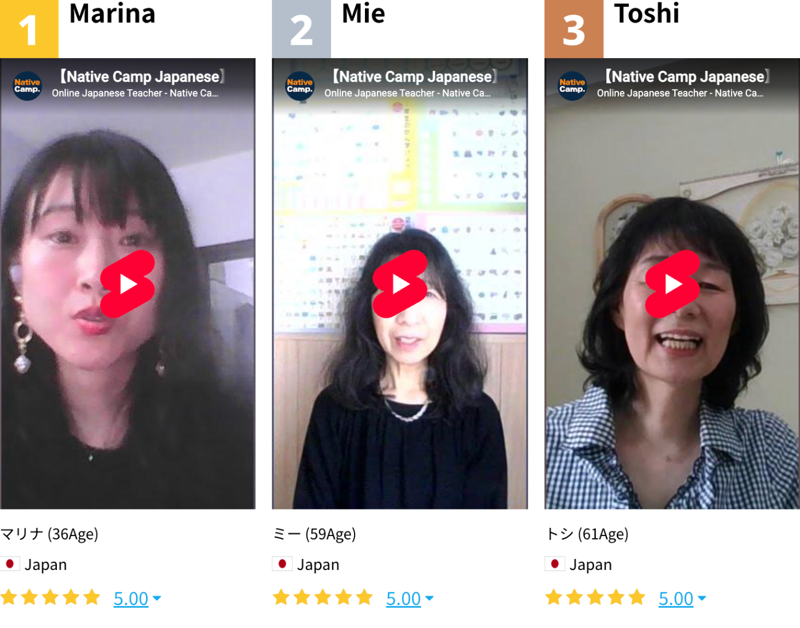800x628 pixels.
Task: Click Japan flag icon under Marina
Action: (10, 564)
